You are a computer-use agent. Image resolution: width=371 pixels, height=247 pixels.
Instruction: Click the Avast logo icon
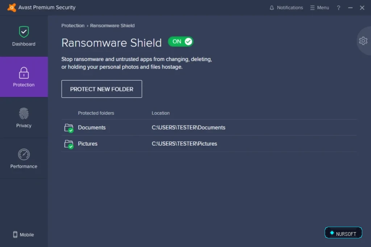click(12, 8)
